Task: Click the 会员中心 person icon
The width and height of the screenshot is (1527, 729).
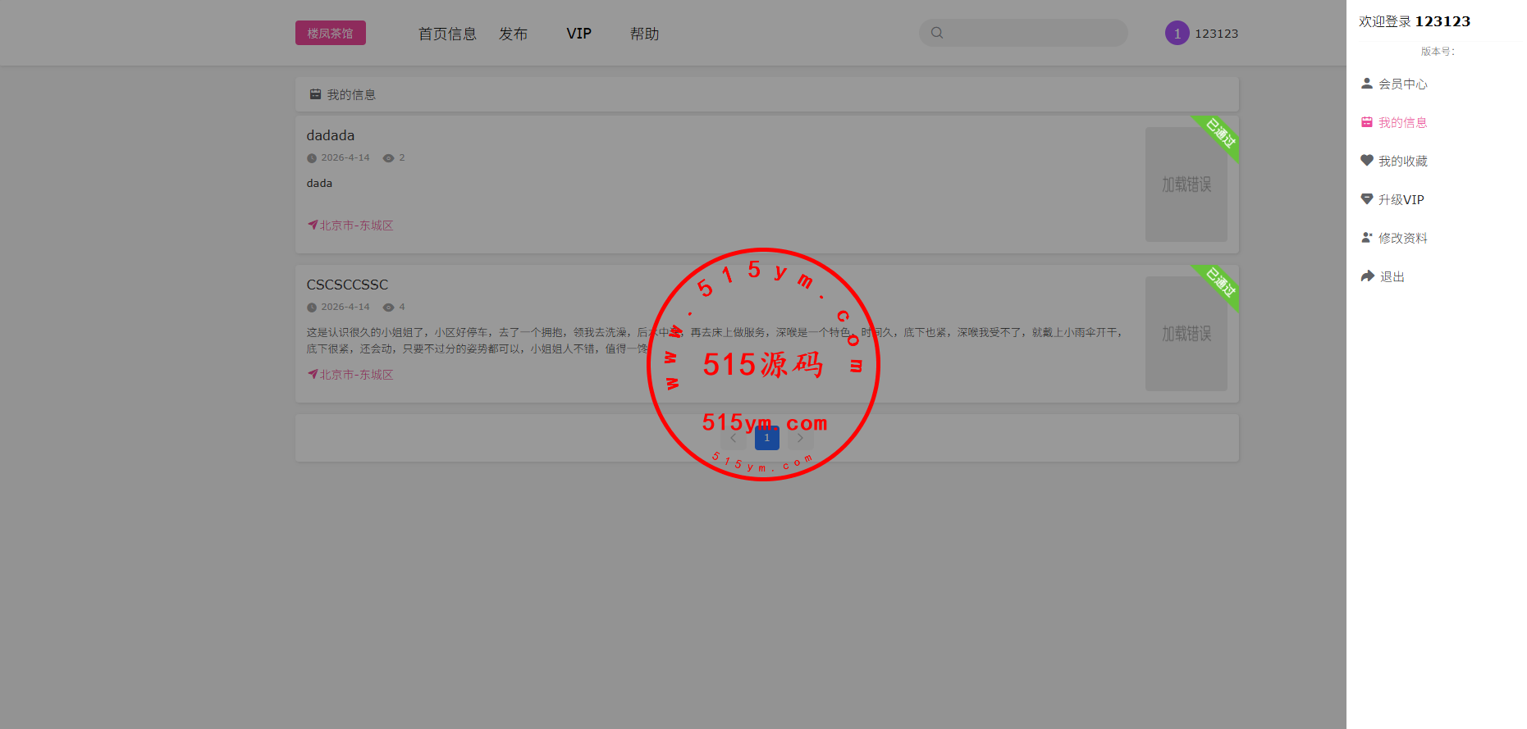Action: (1366, 84)
